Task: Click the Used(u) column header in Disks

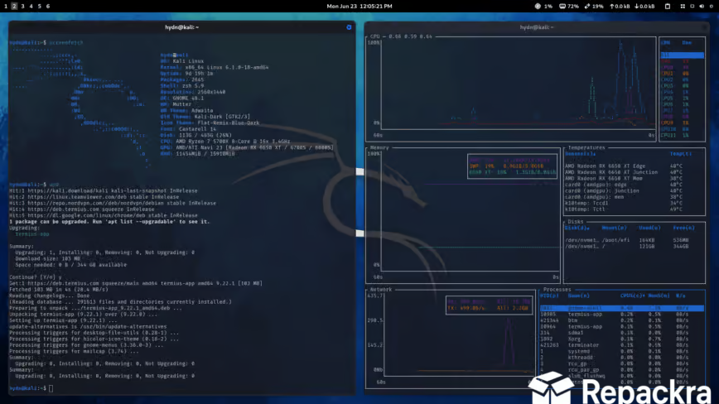Action: click(649, 228)
